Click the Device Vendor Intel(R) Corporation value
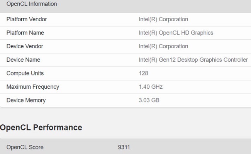This screenshot has width=251, height=154. (x=163, y=46)
